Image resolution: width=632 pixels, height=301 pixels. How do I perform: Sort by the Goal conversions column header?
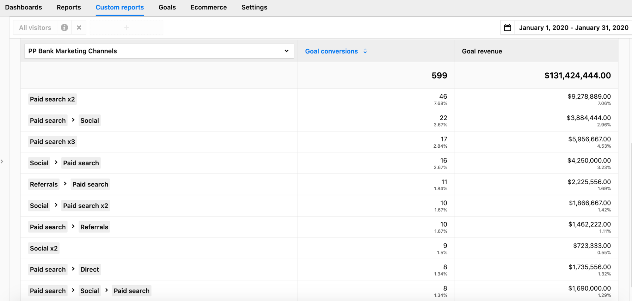331,51
